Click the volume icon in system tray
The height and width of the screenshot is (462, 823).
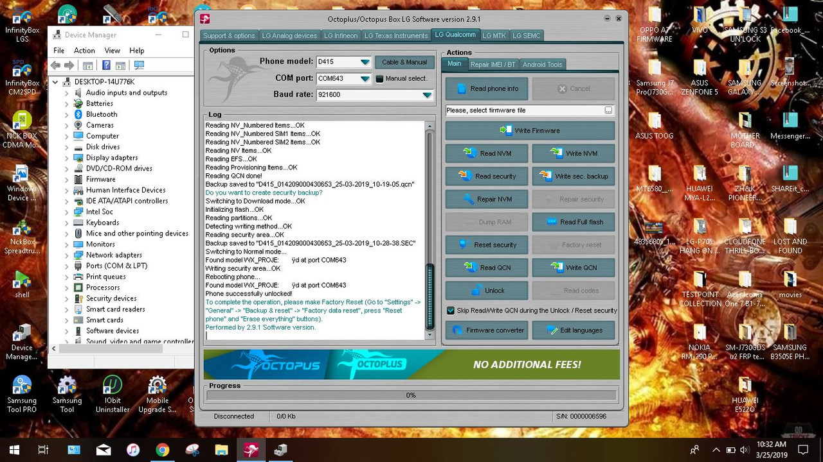[745, 450]
